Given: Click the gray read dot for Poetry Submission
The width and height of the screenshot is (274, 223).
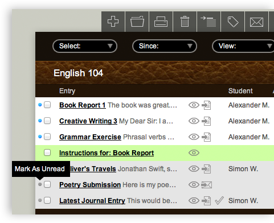Looking at the screenshot, I should point(40,184).
